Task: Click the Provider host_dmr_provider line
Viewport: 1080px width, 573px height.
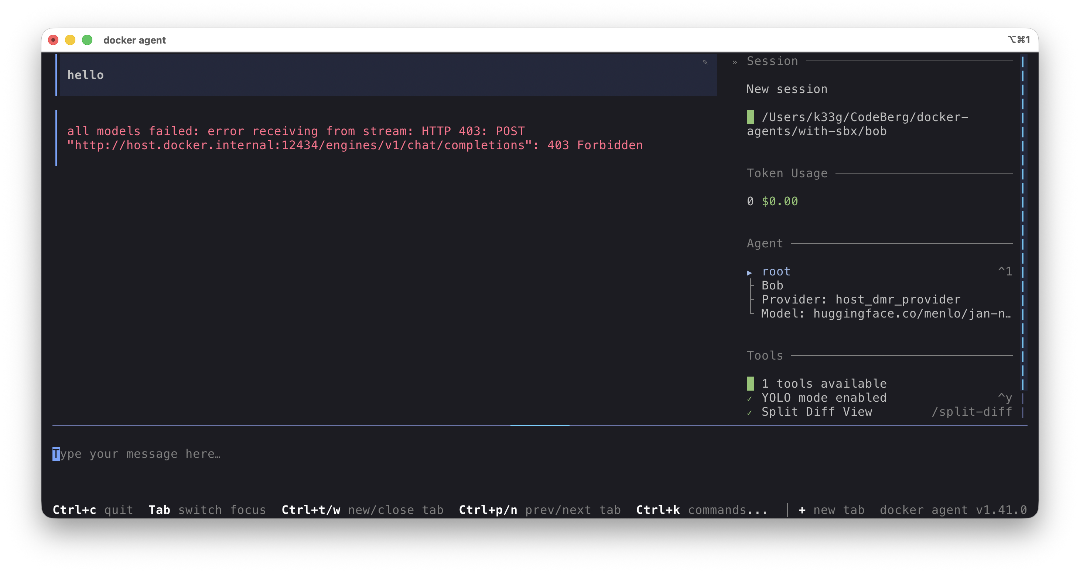Action: [x=860, y=299]
